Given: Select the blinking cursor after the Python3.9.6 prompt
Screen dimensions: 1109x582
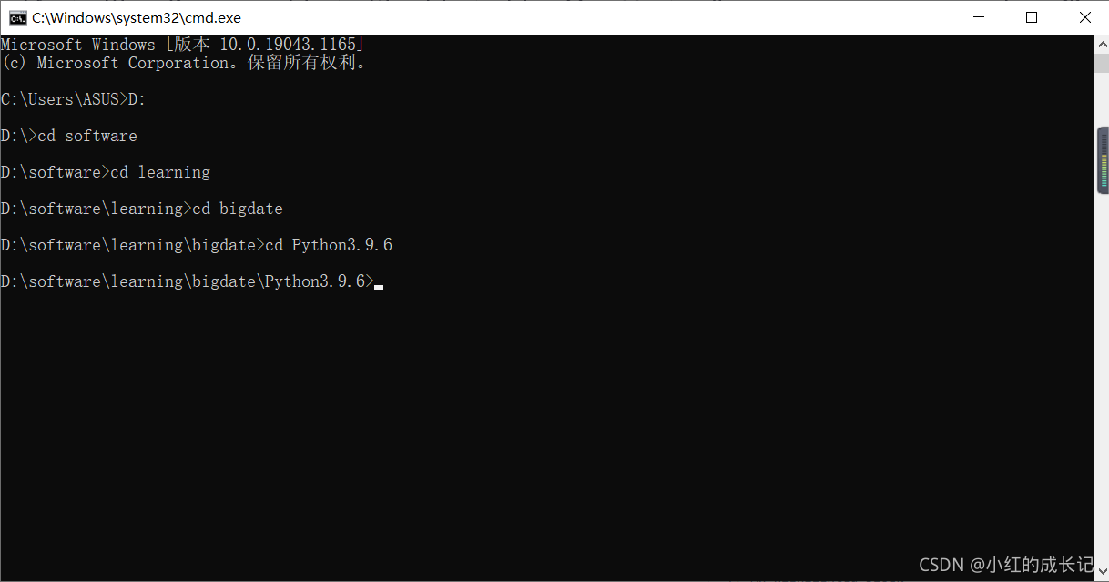Looking at the screenshot, I should pos(379,284).
